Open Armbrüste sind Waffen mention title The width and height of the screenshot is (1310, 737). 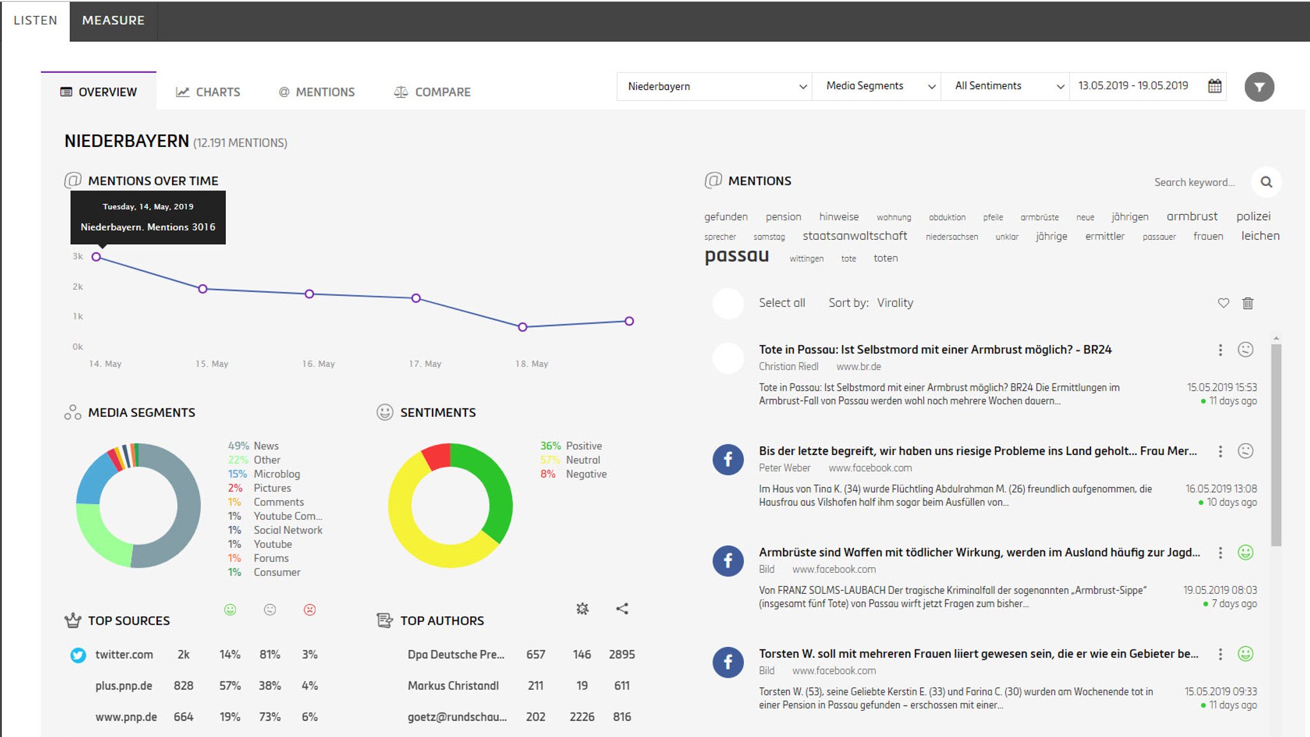point(979,552)
